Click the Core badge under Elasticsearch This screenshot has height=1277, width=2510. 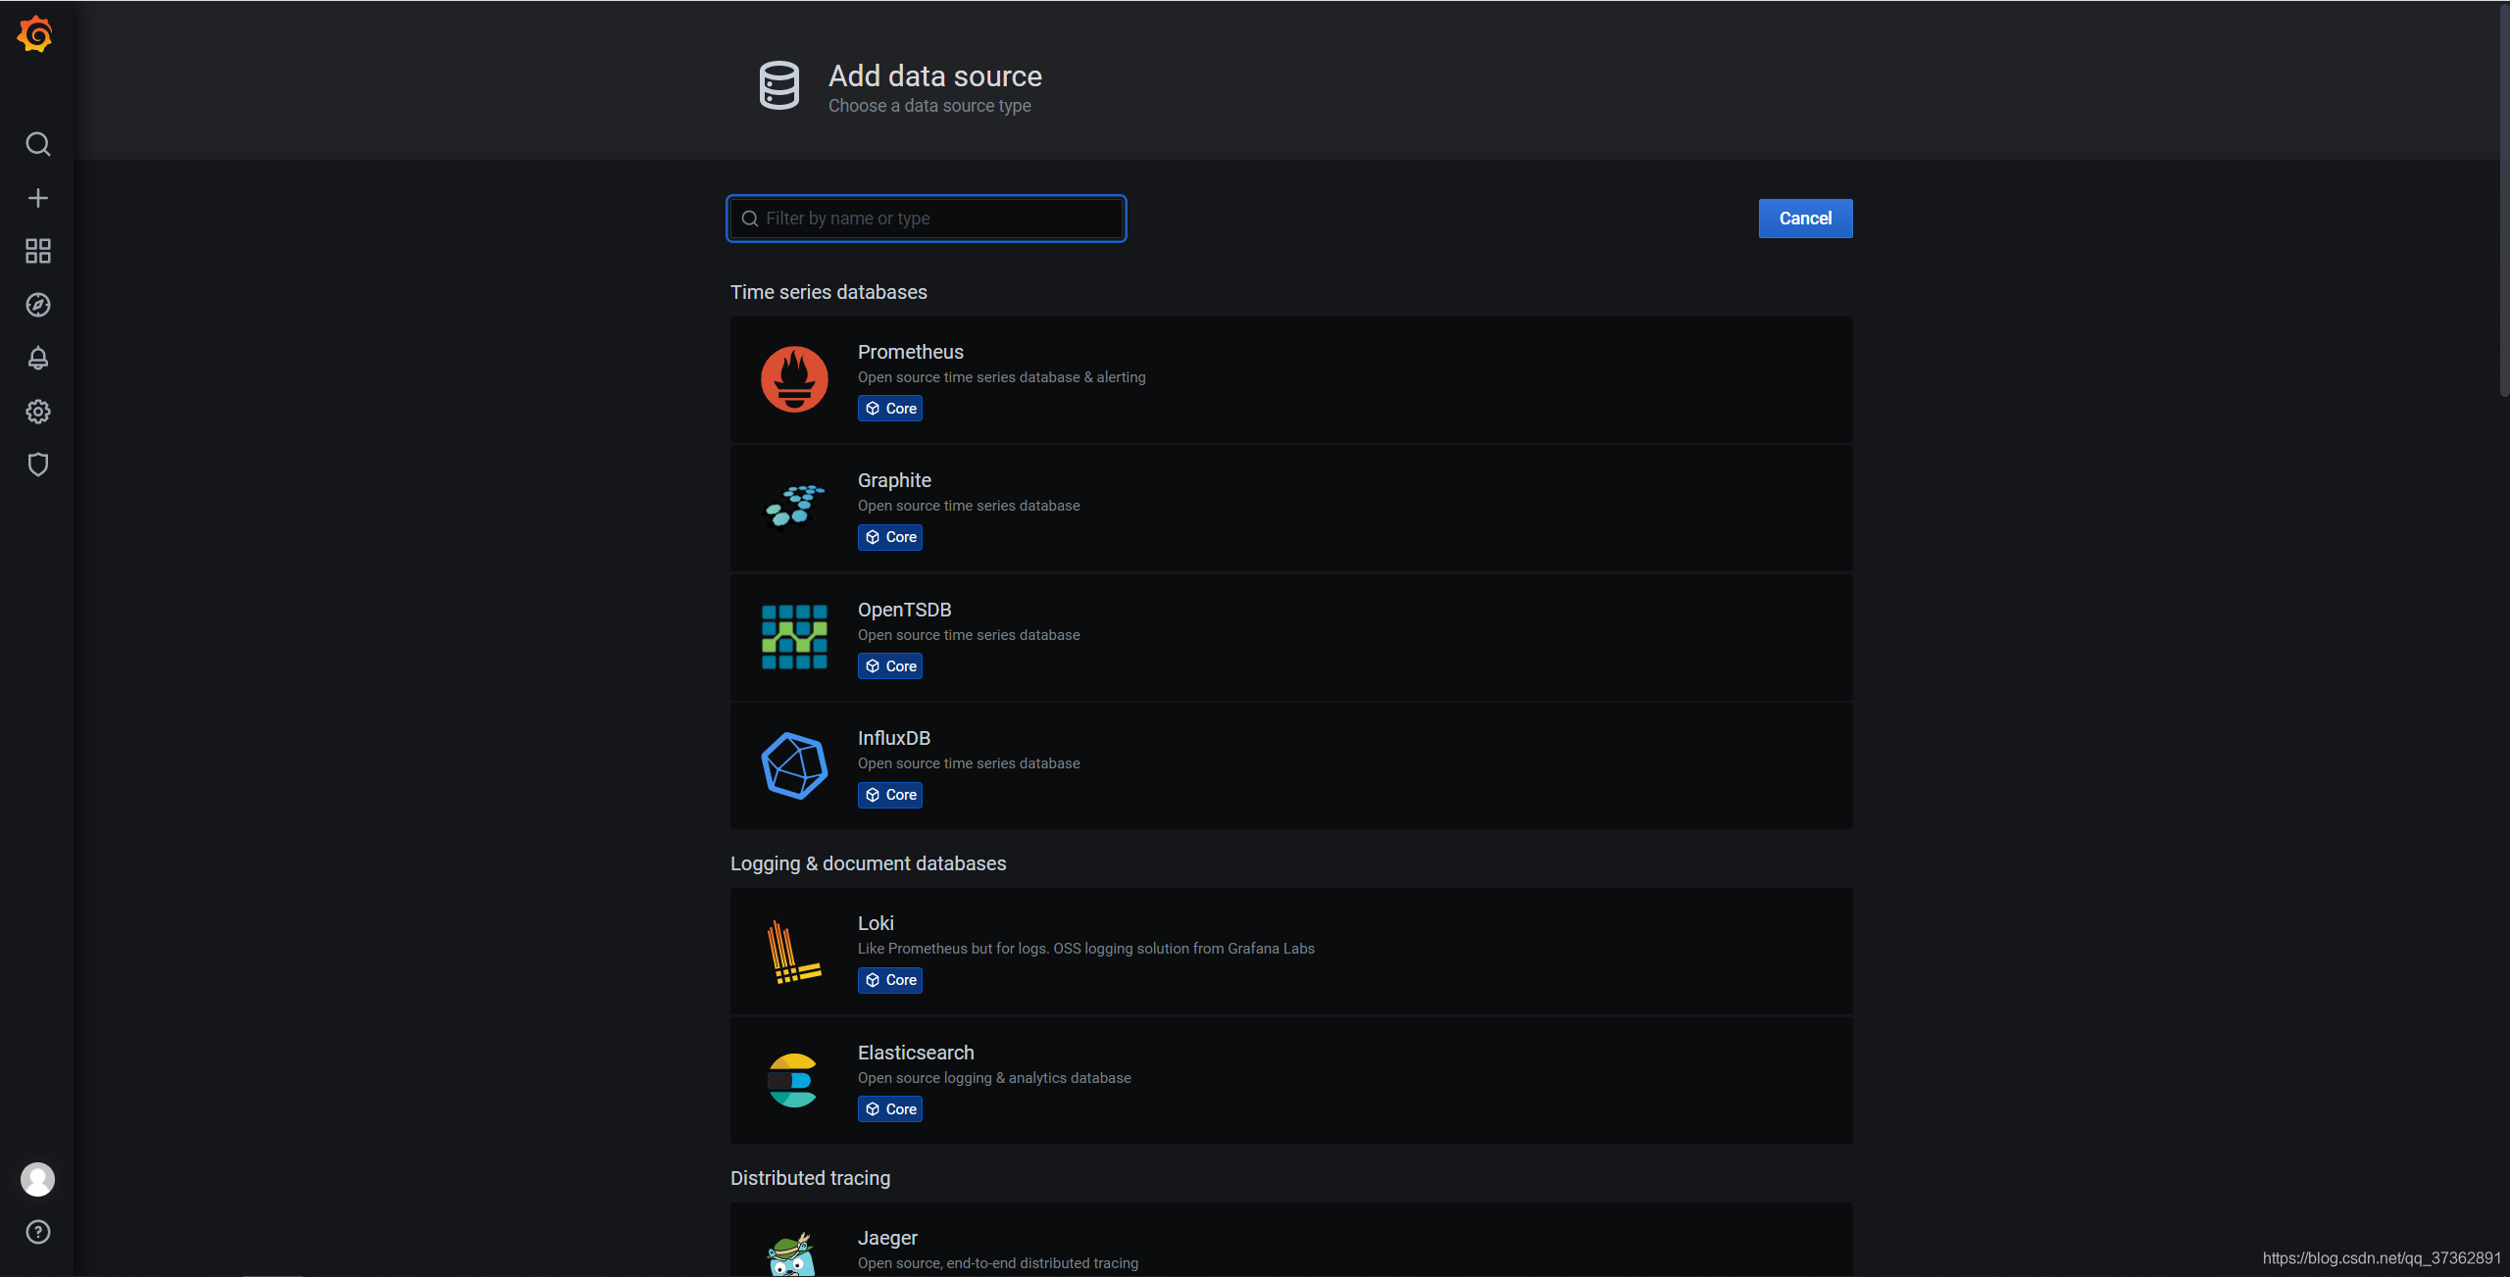(x=890, y=1109)
